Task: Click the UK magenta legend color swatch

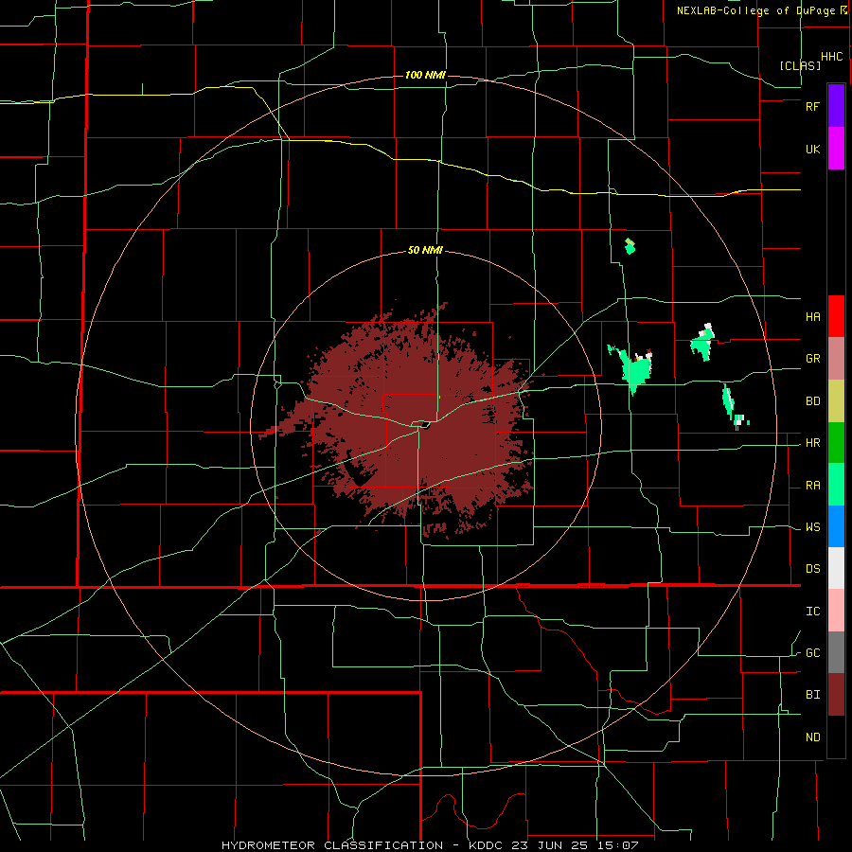Action: 836,148
